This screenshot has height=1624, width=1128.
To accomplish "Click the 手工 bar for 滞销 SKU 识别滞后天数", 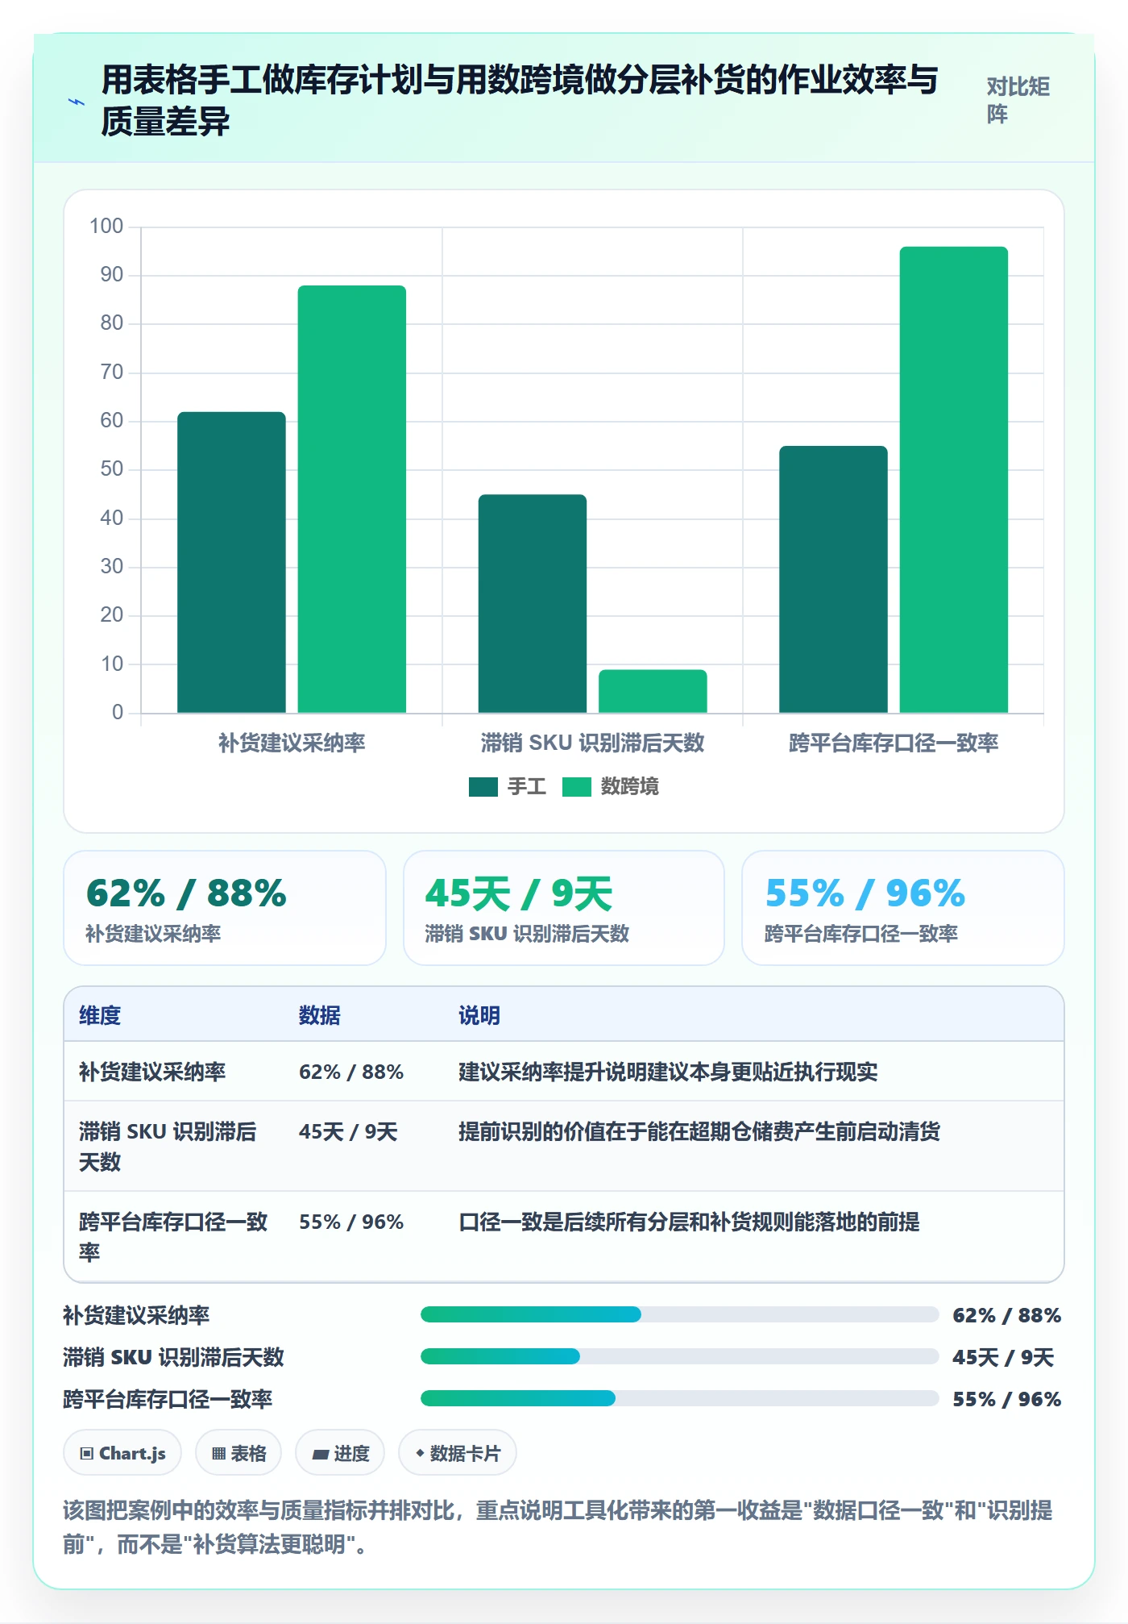I will tap(533, 603).
